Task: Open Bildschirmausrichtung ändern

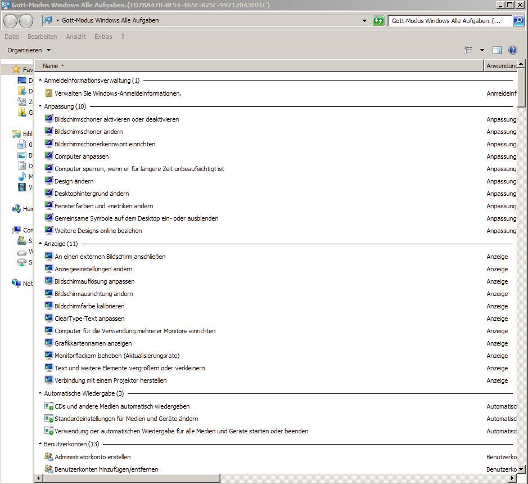Action: tap(93, 294)
